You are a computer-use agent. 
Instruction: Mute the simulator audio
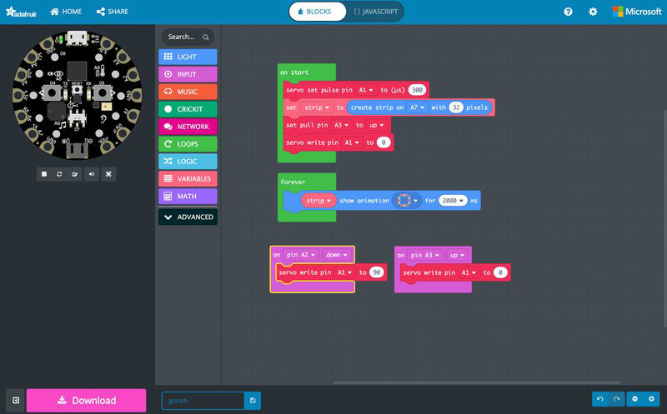pyautogui.click(x=92, y=173)
